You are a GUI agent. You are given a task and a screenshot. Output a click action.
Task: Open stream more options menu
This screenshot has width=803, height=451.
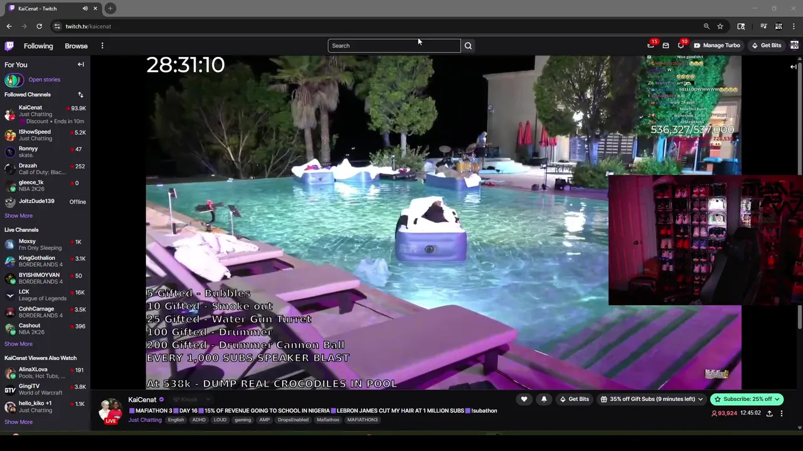click(x=782, y=413)
